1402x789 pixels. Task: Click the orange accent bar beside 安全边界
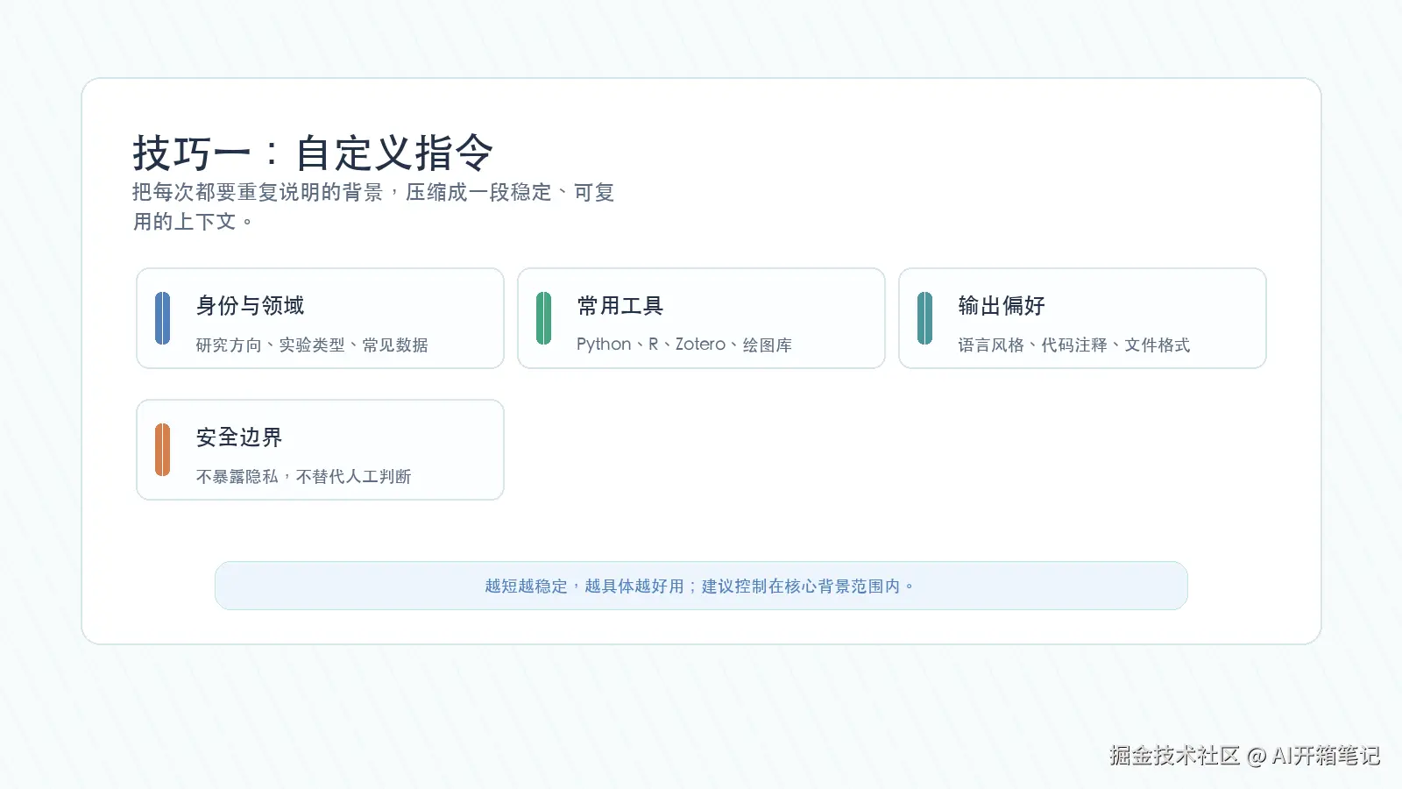[x=162, y=450]
